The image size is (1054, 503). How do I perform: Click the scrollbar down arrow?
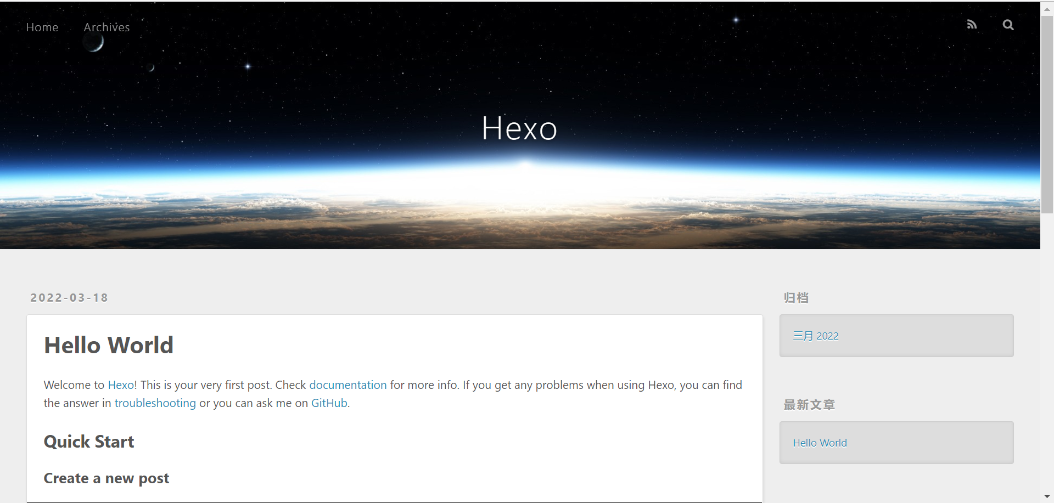point(1047,496)
